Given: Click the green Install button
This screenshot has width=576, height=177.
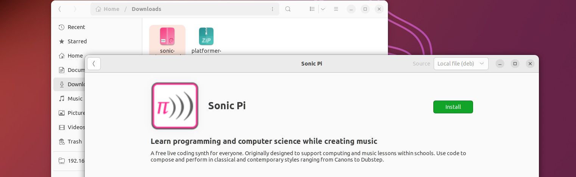Looking at the screenshot, I should (453, 107).
